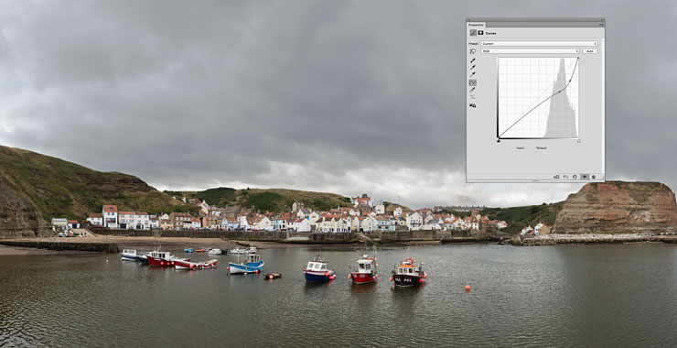677x348 pixels.
Task: Open the RGB channel dropdown
Action: coord(530,51)
